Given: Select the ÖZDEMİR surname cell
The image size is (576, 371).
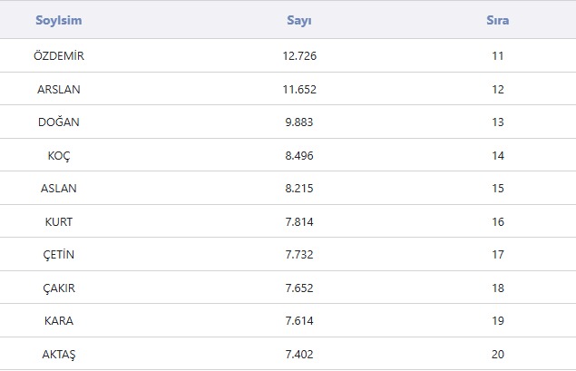Looking at the screenshot, I should [59, 56].
